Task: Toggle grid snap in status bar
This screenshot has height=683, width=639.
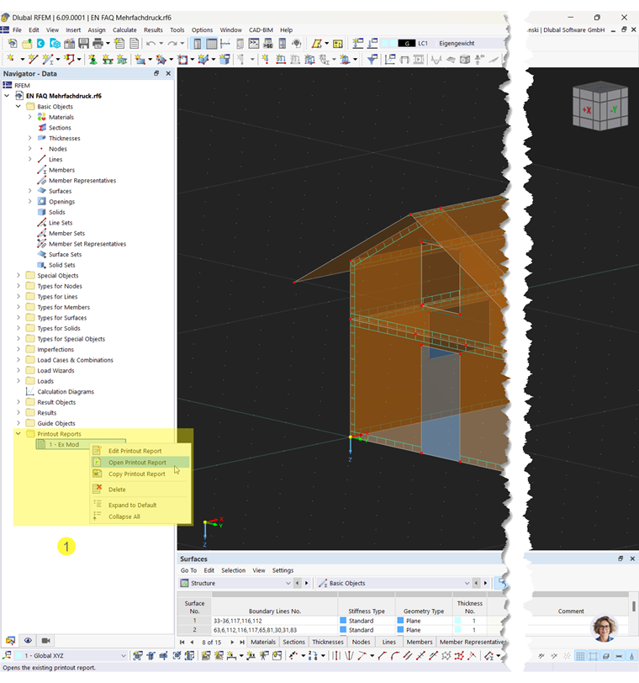Action: pos(580,655)
